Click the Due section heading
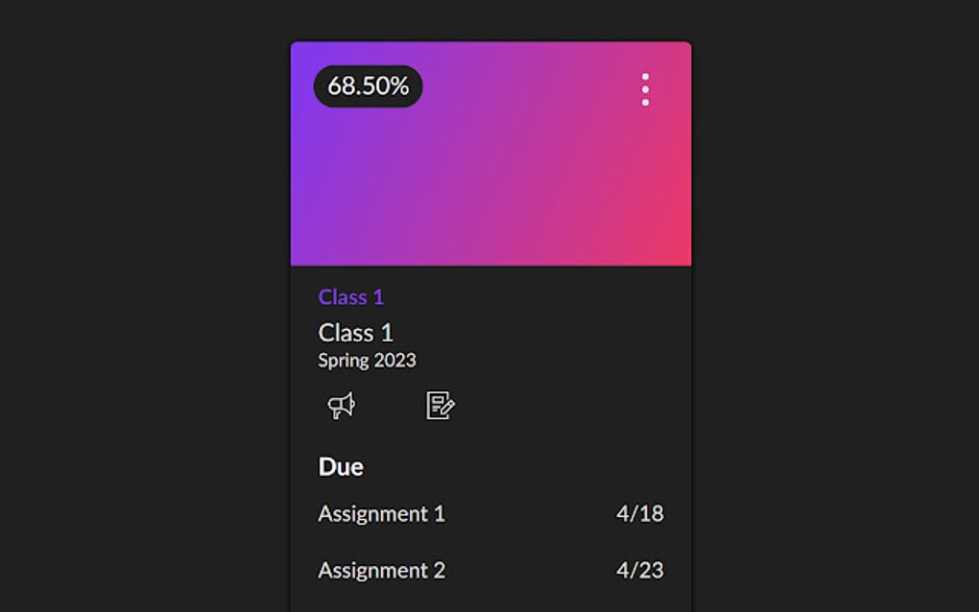 point(341,467)
